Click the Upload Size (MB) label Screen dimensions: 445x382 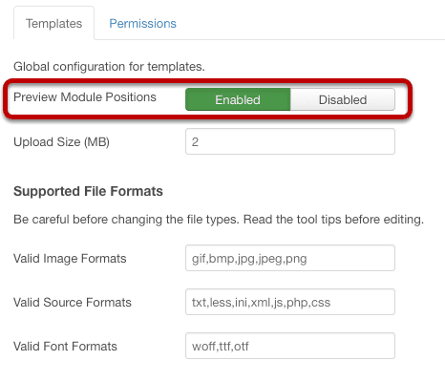point(61,142)
